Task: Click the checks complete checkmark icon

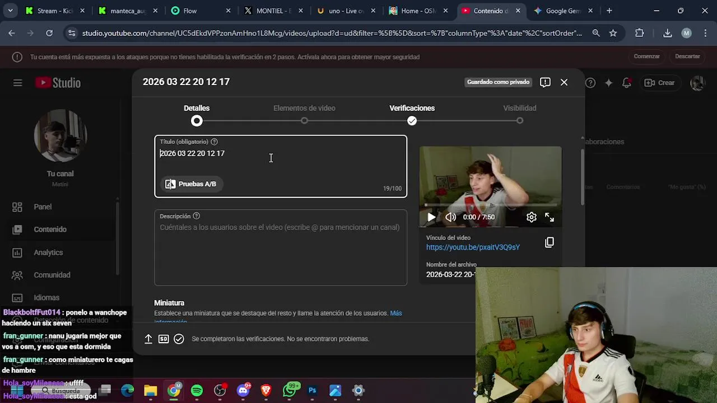Action: [x=179, y=339]
